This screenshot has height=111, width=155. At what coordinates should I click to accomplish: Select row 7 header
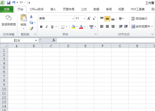tap(4, 76)
